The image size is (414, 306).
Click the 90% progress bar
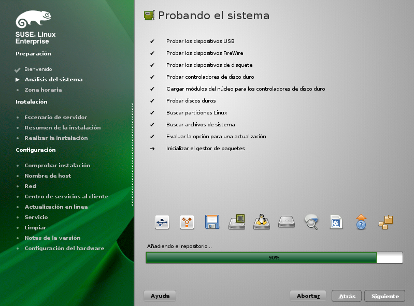click(274, 257)
